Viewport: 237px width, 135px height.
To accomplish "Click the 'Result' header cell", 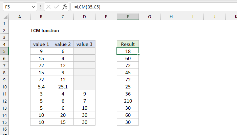I will pos(128,44).
